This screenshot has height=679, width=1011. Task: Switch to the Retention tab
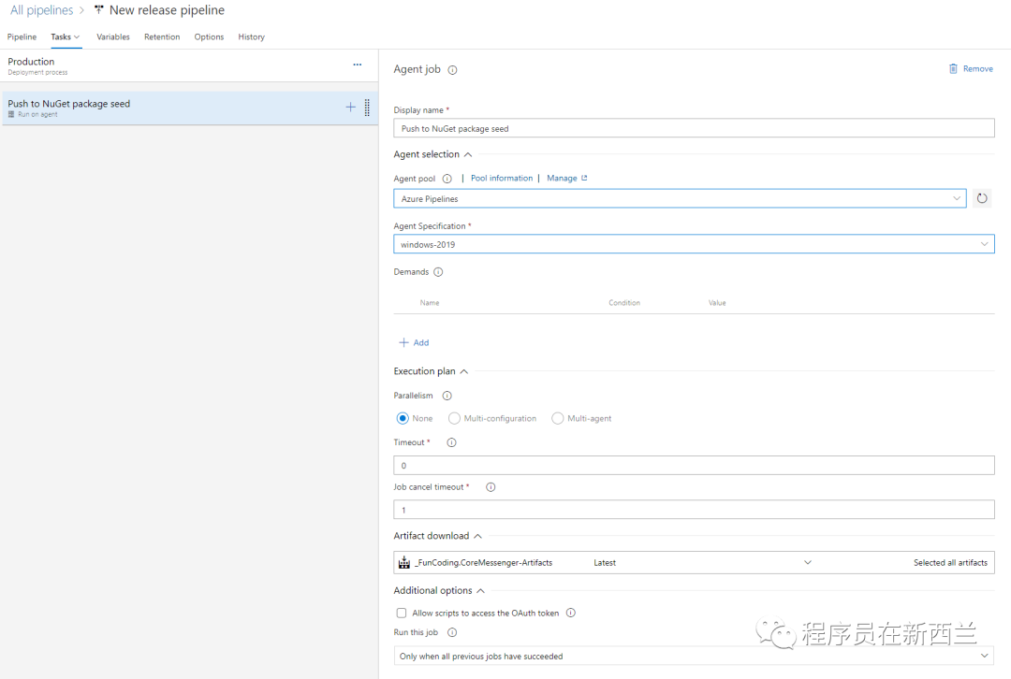coord(162,36)
